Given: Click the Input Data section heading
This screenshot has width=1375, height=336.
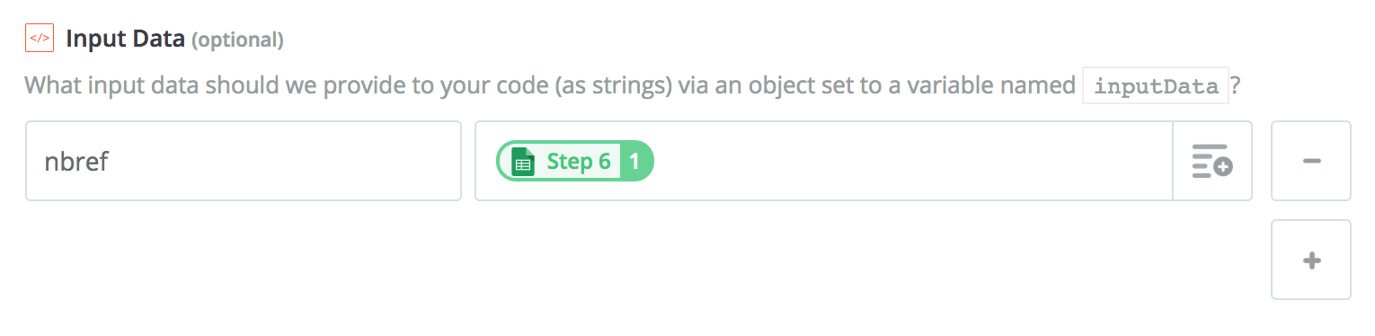Looking at the screenshot, I should point(125,39).
